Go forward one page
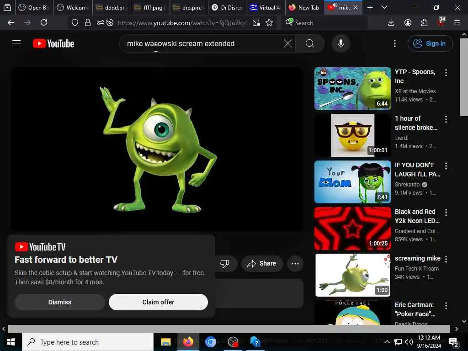The width and height of the screenshot is (468, 351). [27, 23]
